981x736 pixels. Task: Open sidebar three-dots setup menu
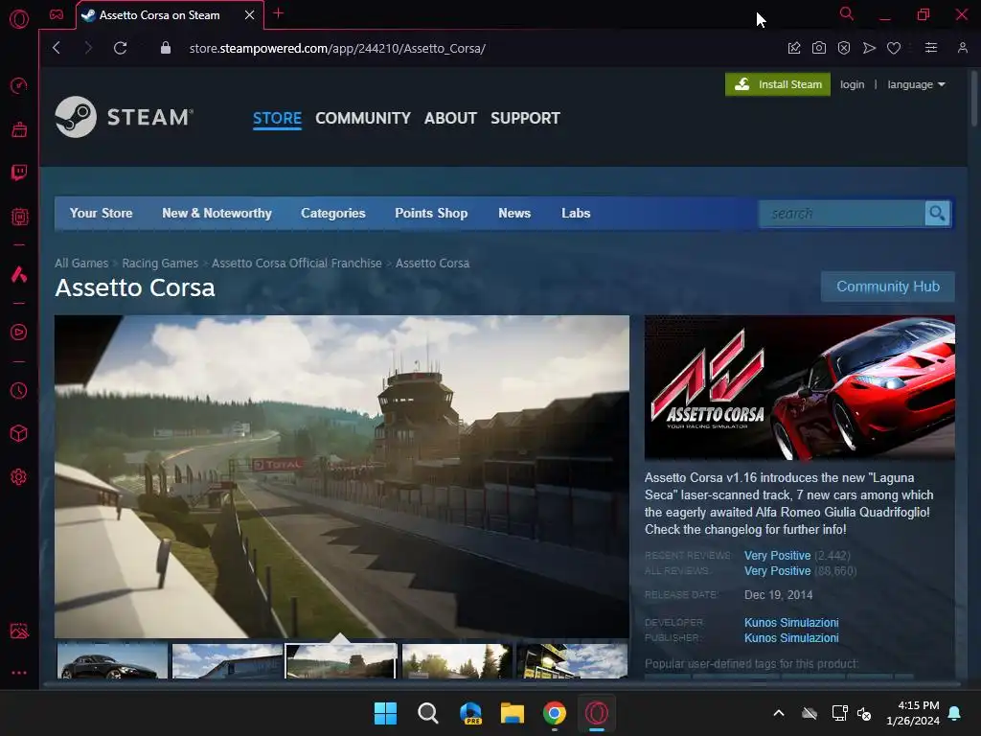19,673
